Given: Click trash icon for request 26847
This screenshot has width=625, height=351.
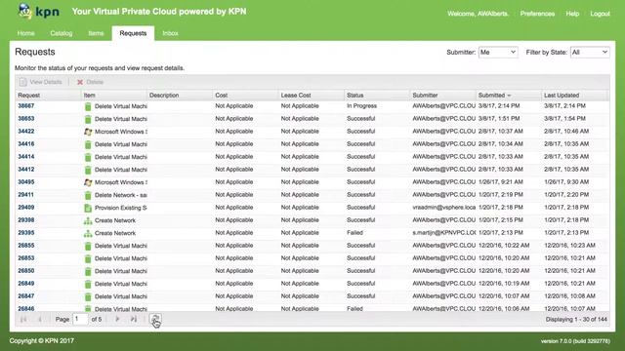Looking at the screenshot, I should click(88, 296).
